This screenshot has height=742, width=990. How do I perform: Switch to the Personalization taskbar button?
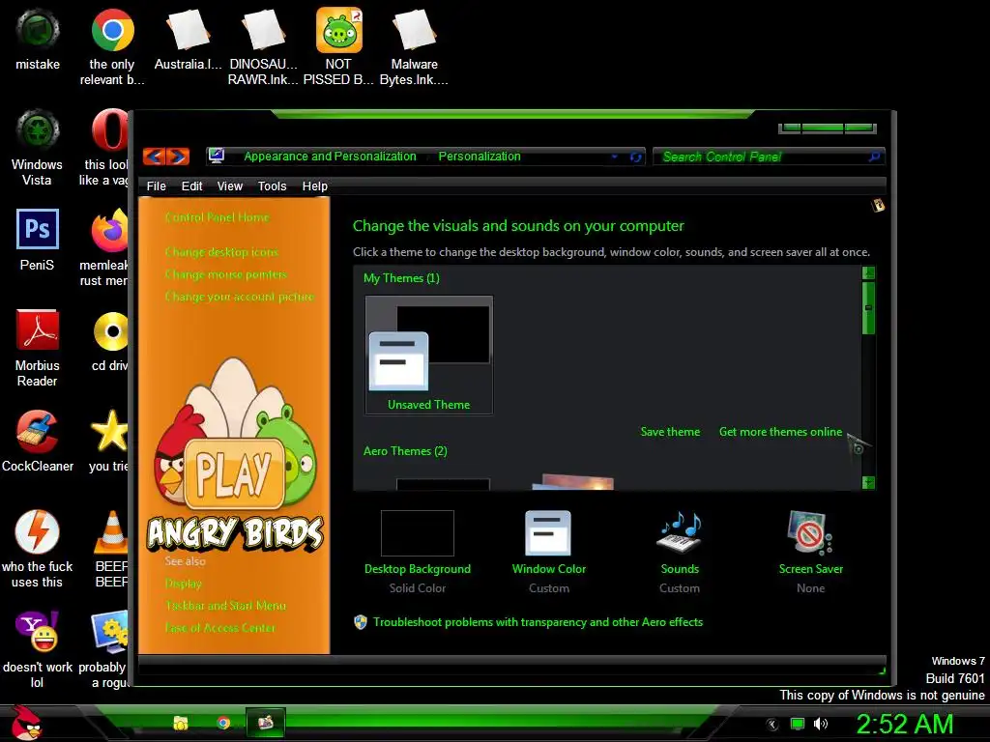tap(265, 722)
